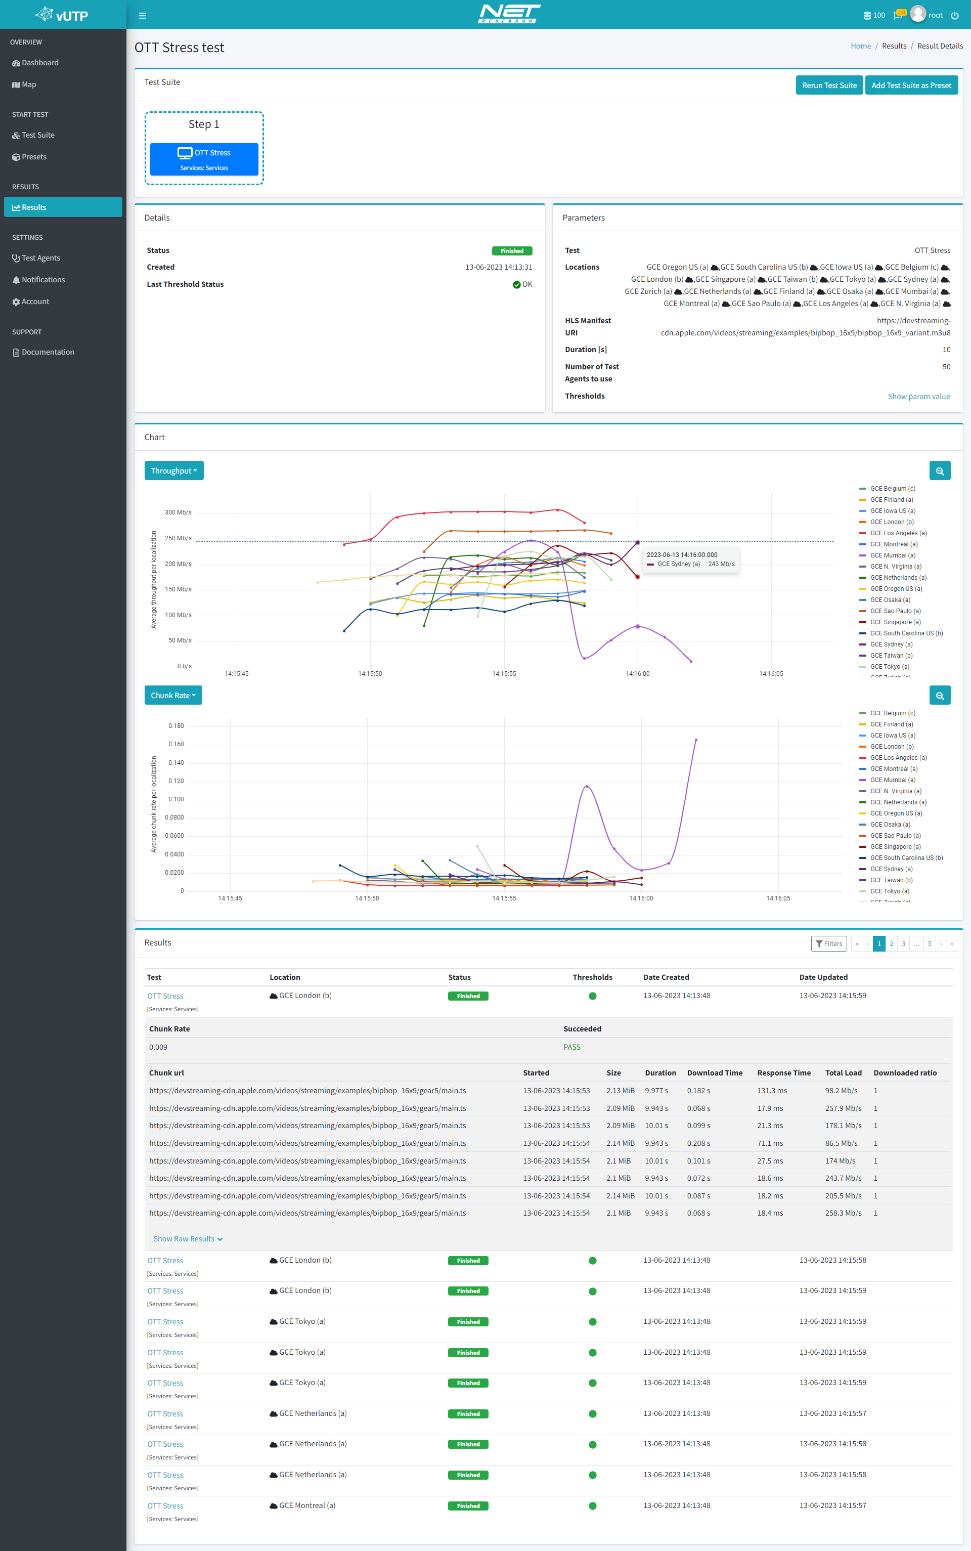This screenshot has width=971, height=1551.
Task: Click the Test column header
Action: pos(154,977)
